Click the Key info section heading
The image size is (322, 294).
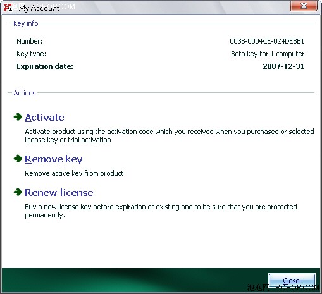coord(26,23)
